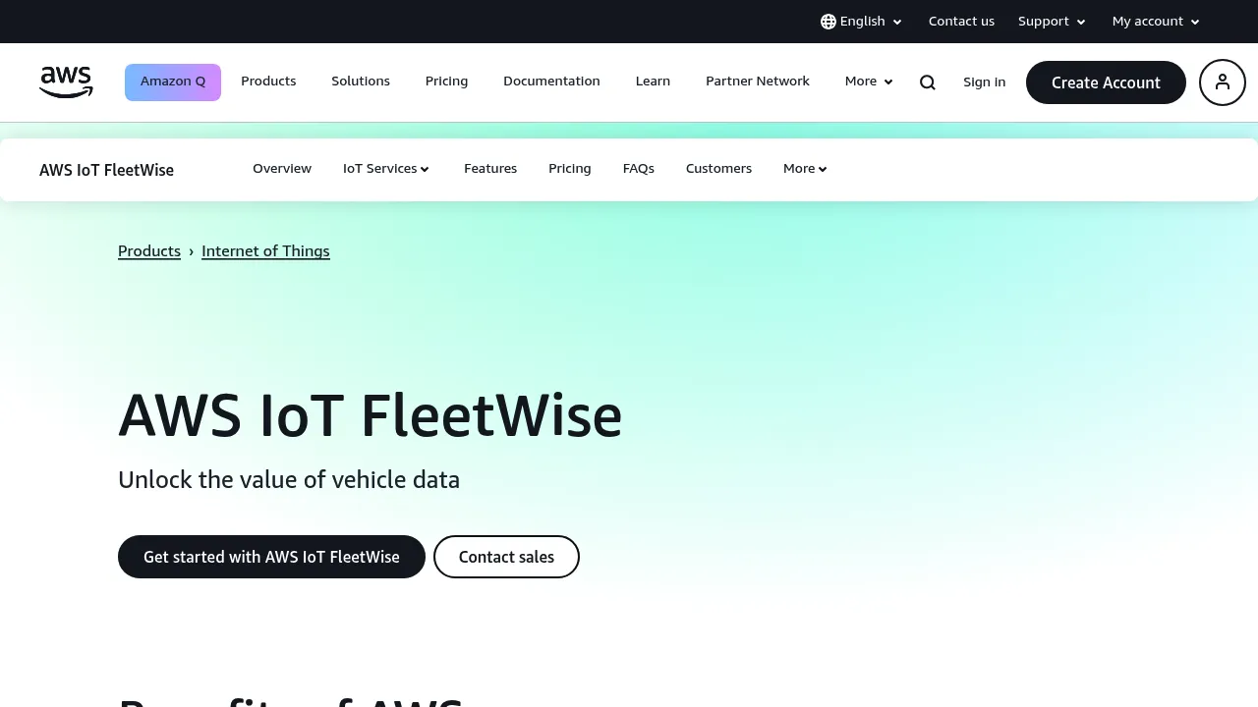Open the Solutions menu
The width and height of the screenshot is (1258, 707).
click(x=361, y=82)
